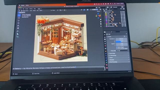Disable render camera icon for Plants collection
Image resolution: width=160 pixels, height=90 pixels.
125,24
